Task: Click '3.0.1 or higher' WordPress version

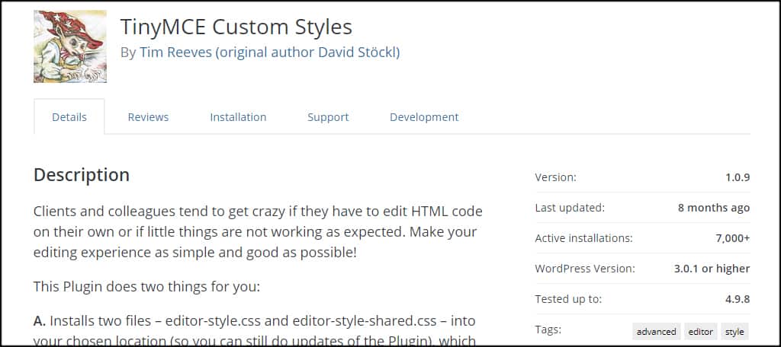Action: tap(712, 269)
